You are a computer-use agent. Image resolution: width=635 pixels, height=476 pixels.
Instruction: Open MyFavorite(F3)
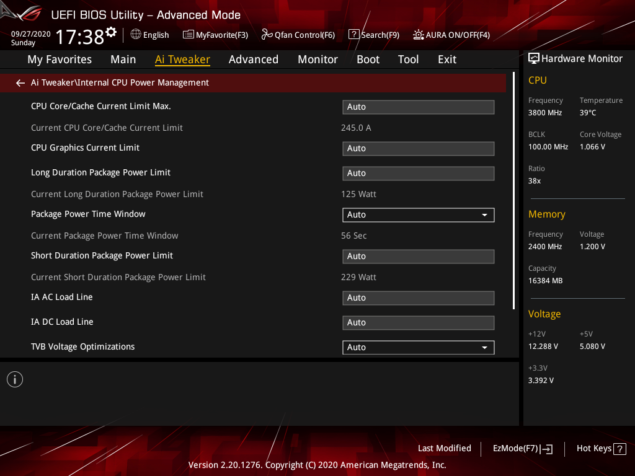point(215,35)
